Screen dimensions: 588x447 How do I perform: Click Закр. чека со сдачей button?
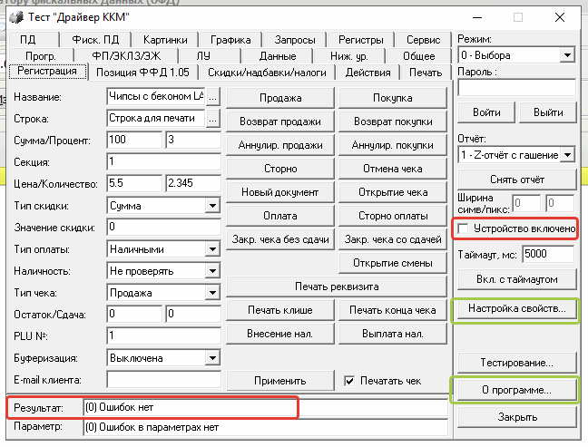click(393, 239)
